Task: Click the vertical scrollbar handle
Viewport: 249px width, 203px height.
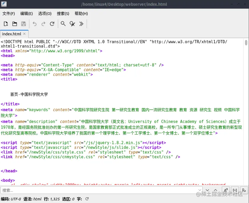Action: click(x=246, y=43)
